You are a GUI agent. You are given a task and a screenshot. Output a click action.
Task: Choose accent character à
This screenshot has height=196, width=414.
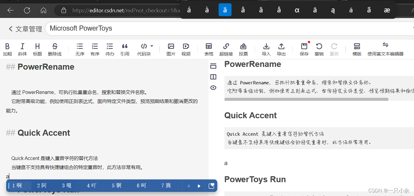[207, 10]
